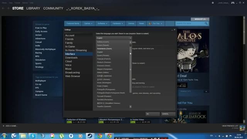Open Skype from the taskbar
247x139 pixels.
pos(33,136)
